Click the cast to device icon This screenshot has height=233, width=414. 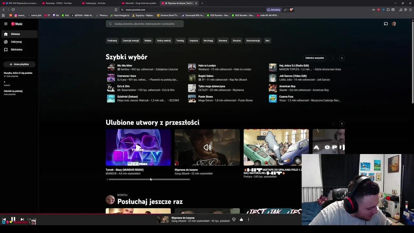386,24
